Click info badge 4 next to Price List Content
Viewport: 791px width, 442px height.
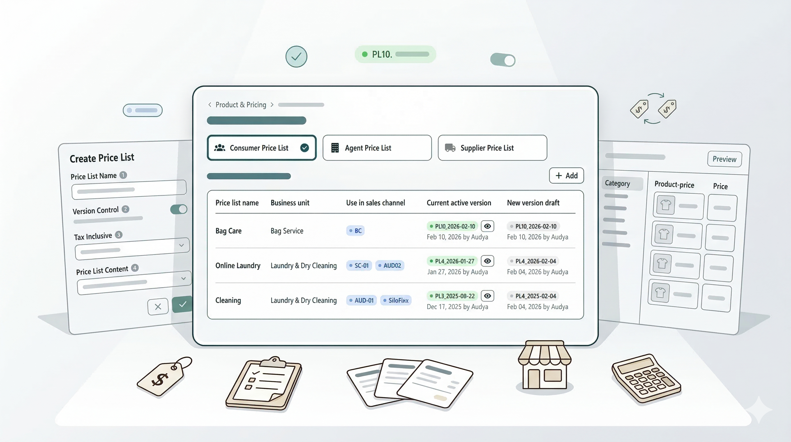pyautogui.click(x=135, y=268)
